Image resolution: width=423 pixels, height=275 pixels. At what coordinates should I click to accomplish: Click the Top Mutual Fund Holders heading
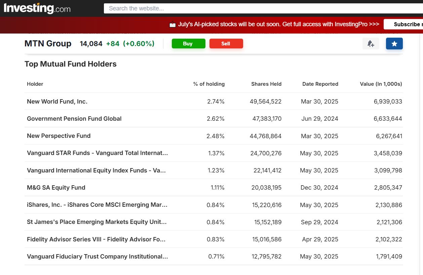[x=71, y=64]
